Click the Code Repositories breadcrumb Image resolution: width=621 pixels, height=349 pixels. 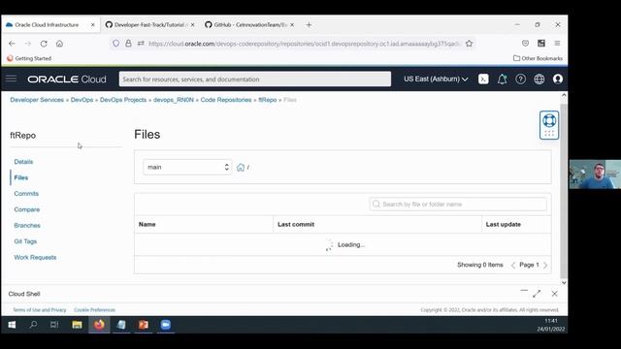tap(226, 100)
